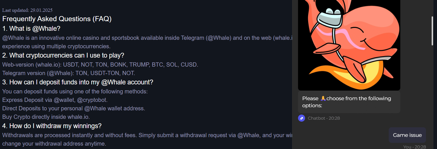Click the Web-version cryptocurrencies list line
Image resolution: width=437 pixels, height=149 pixels.
(x=100, y=65)
